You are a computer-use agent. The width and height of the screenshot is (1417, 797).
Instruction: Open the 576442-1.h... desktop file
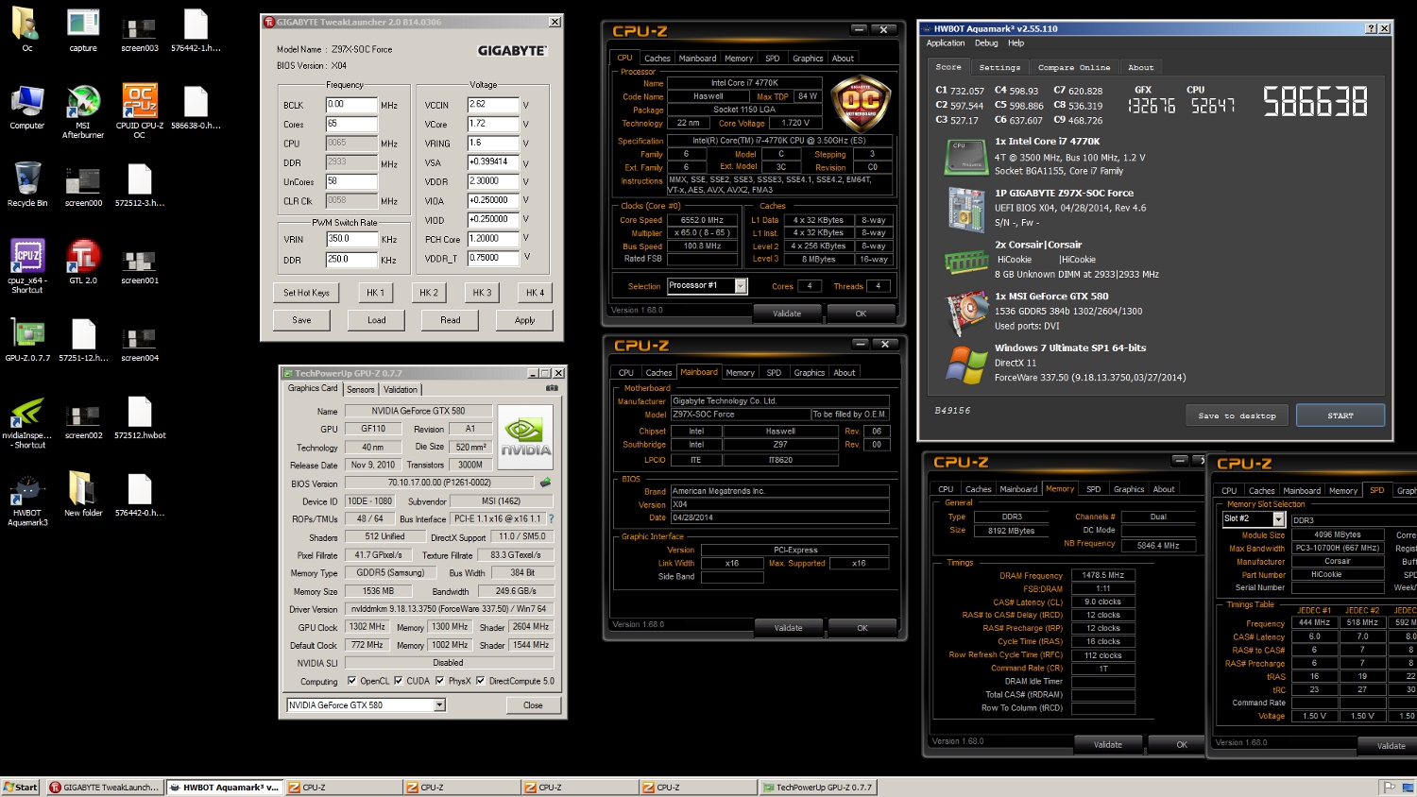click(x=196, y=30)
